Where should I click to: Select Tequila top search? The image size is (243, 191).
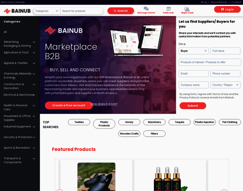pos(179,122)
